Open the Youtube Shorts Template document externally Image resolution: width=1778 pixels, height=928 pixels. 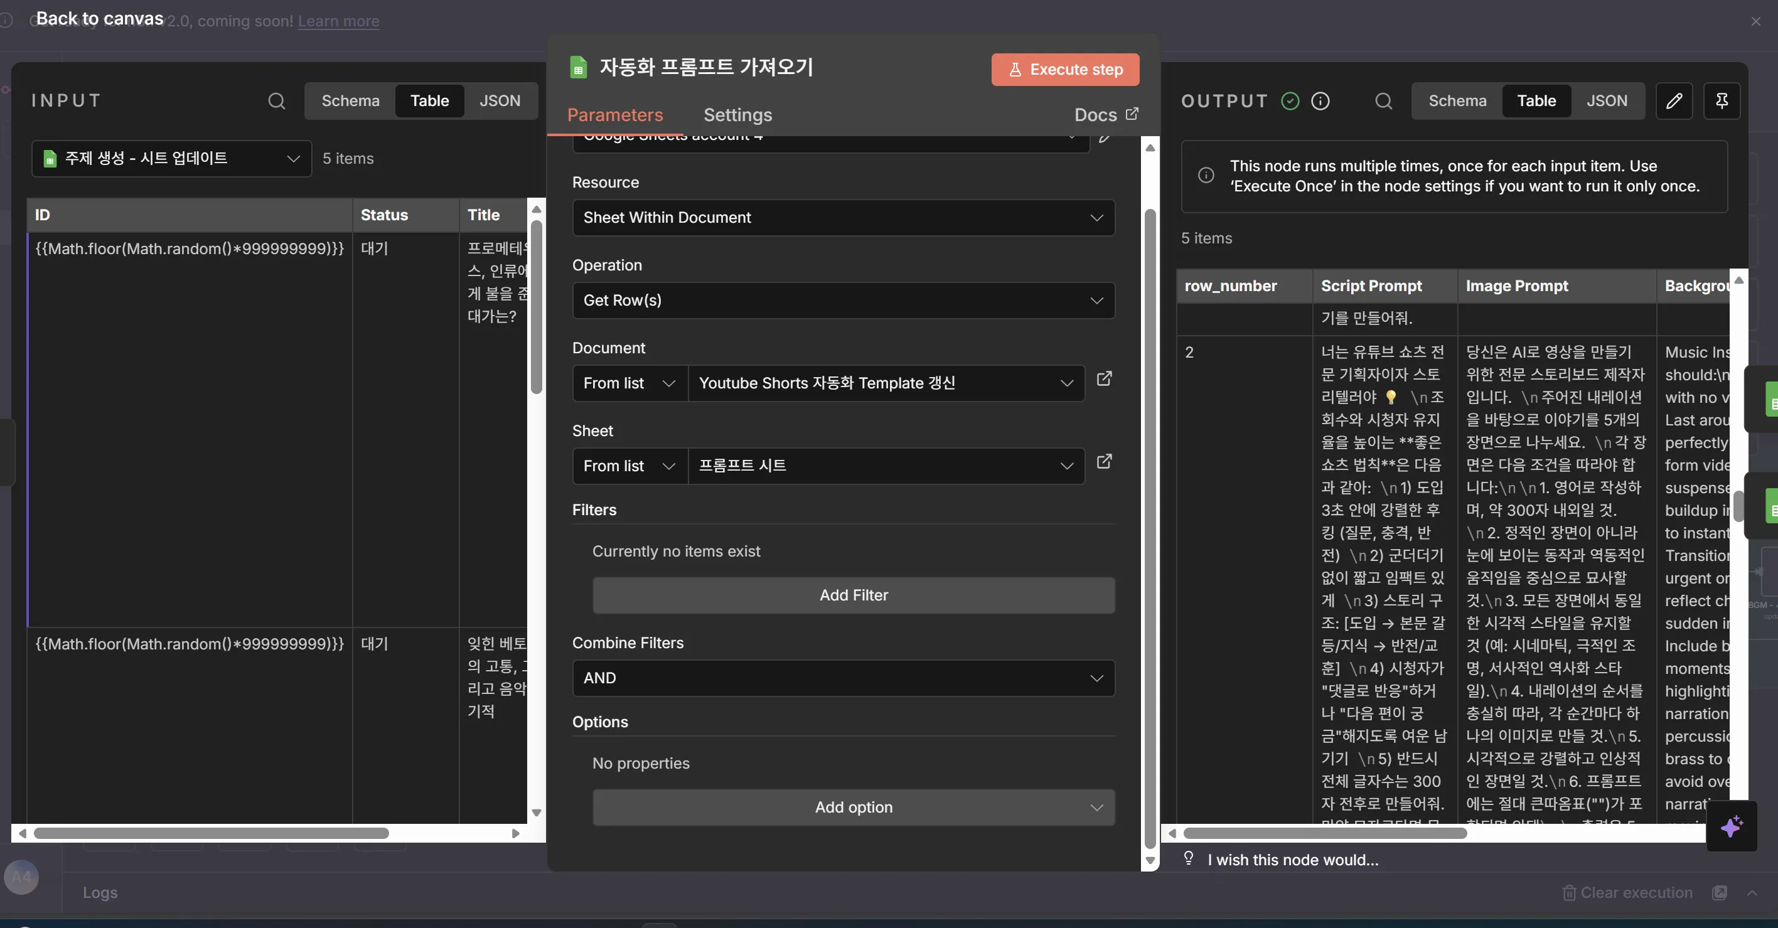point(1104,379)
